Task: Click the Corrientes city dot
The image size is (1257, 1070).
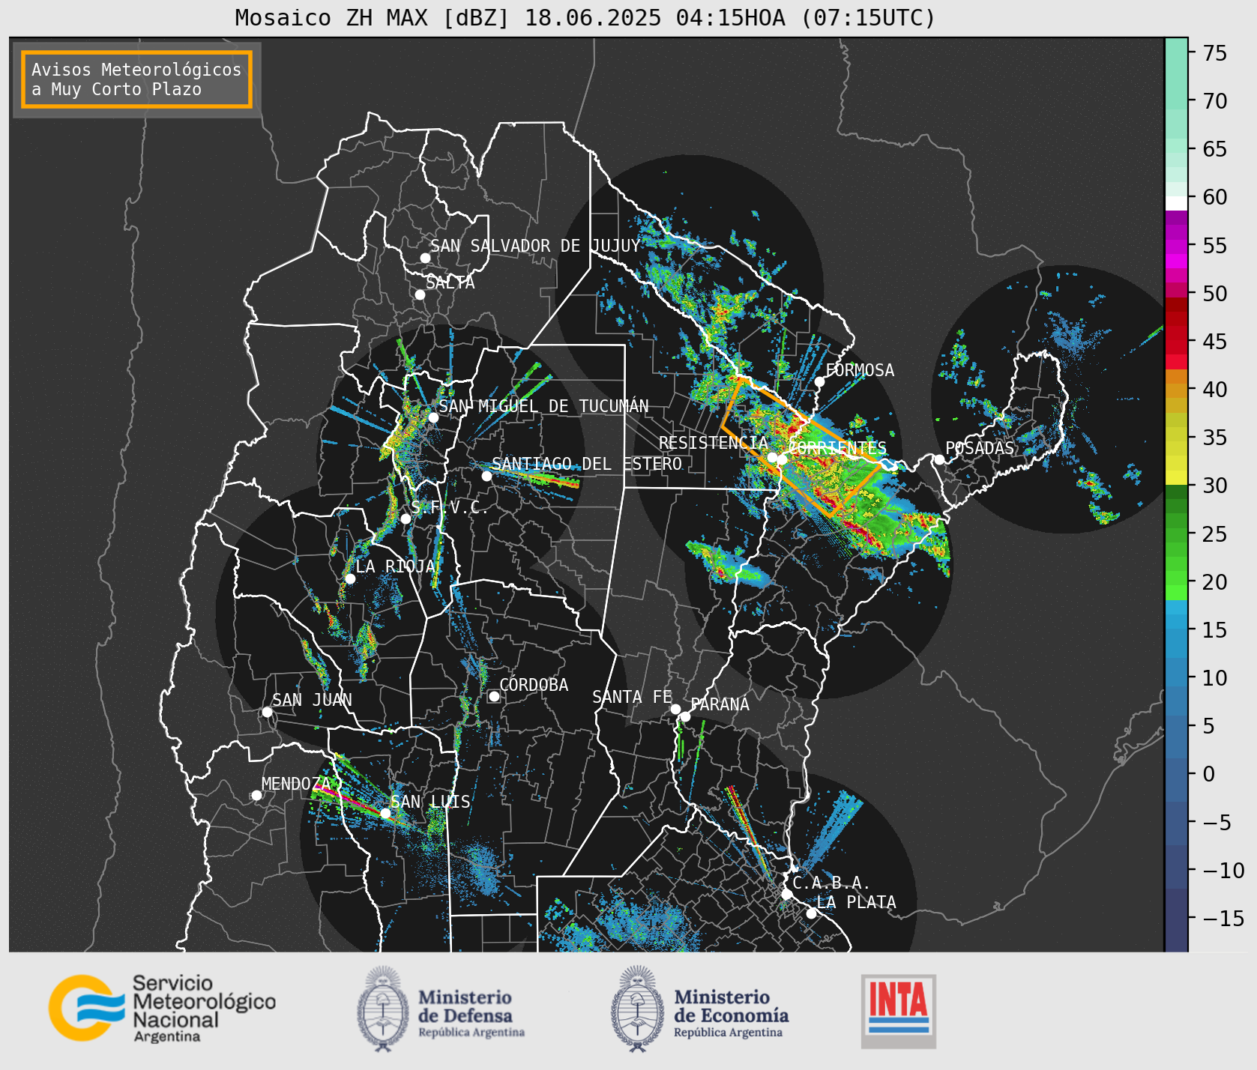Action: pos(782,459)
